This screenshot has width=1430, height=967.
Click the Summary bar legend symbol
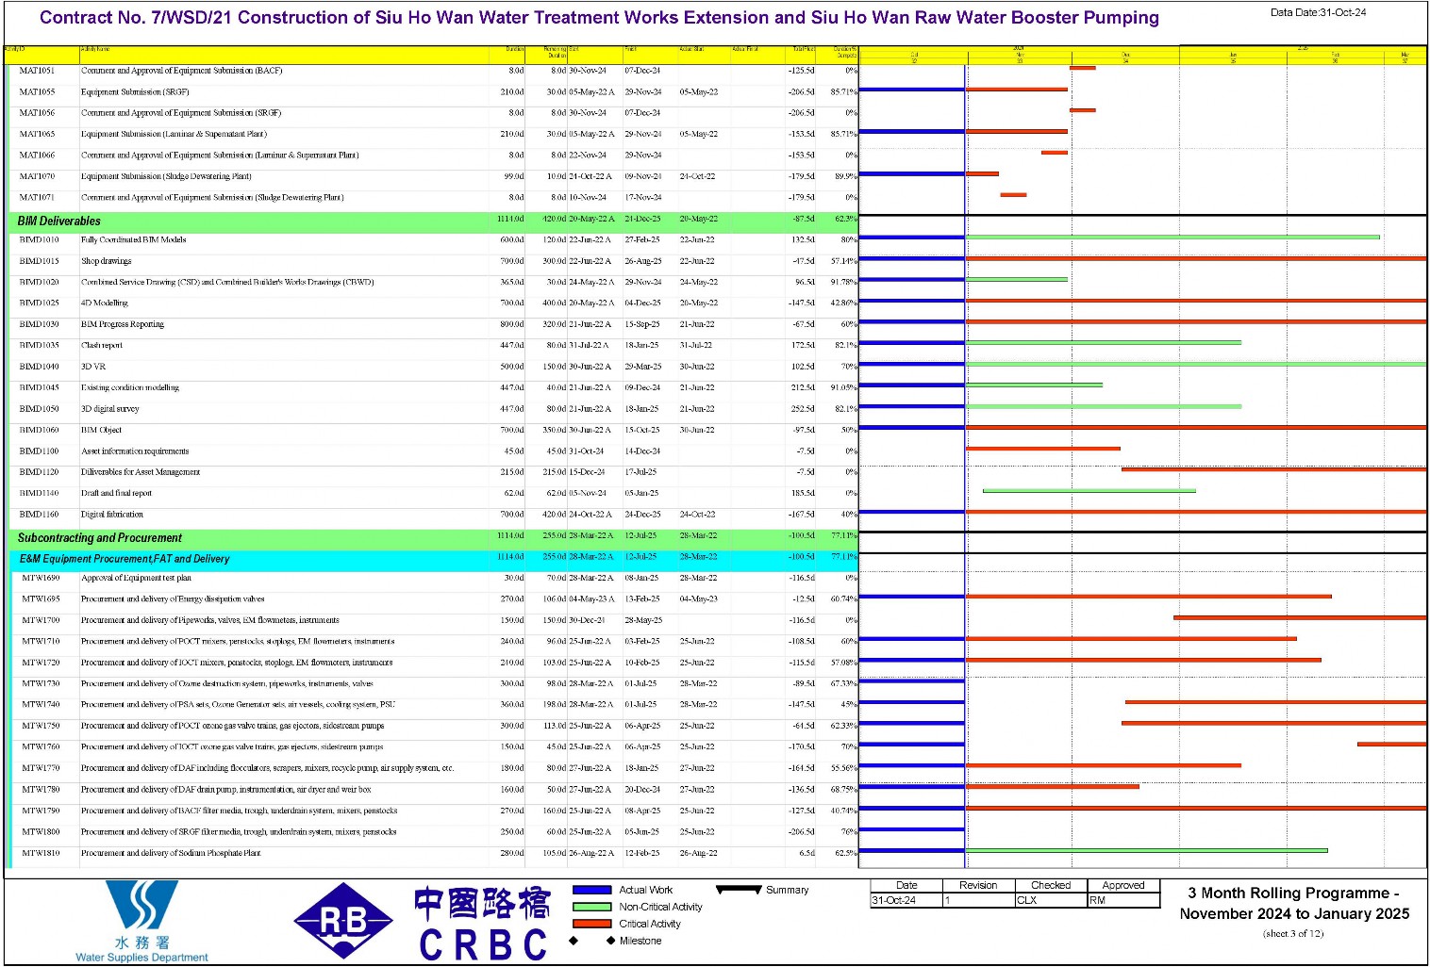(739, 890)
